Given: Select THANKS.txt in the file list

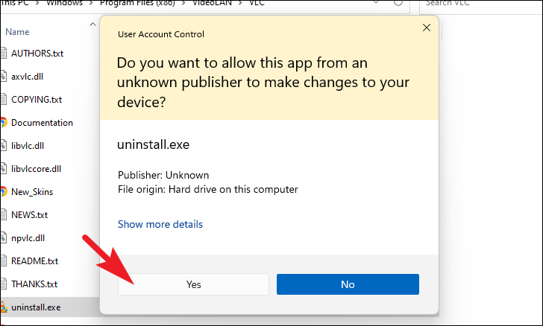Looking at the screenshot, I should (34, 284).
